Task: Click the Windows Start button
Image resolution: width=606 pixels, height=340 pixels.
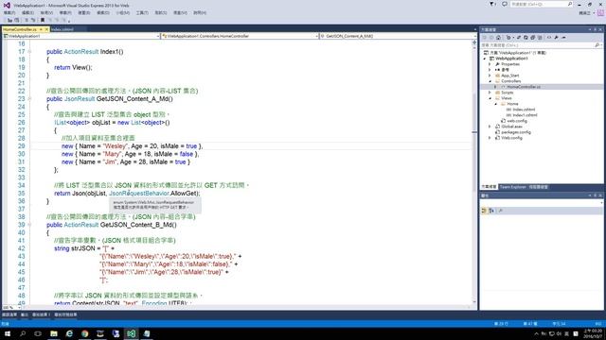Action: tap(8, 333)
